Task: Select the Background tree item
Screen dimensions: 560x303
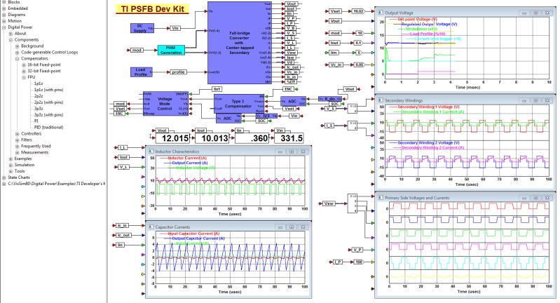Action: pyautogui.click(x=32, y=46)
